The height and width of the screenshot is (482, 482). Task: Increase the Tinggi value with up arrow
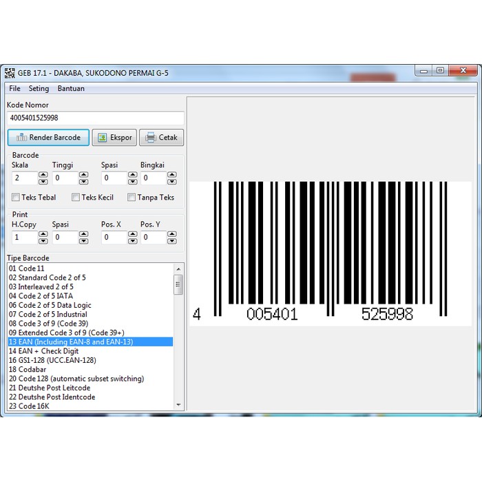pos(83,175)
